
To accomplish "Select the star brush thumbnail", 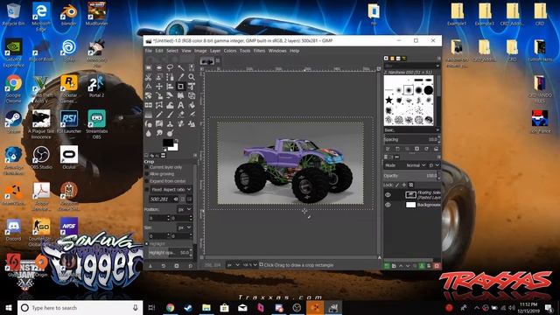I will click(x=388, y=100).
